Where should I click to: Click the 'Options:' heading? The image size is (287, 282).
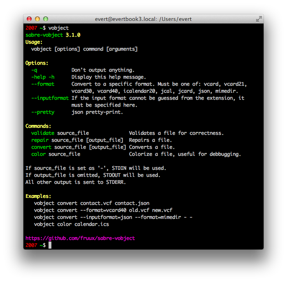pyautogui.click(x=37, y=63)
